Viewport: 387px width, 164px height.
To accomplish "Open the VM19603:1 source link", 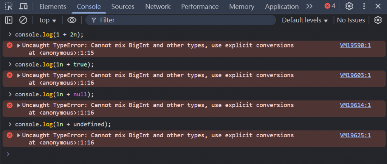I will [x=355, y=75].
